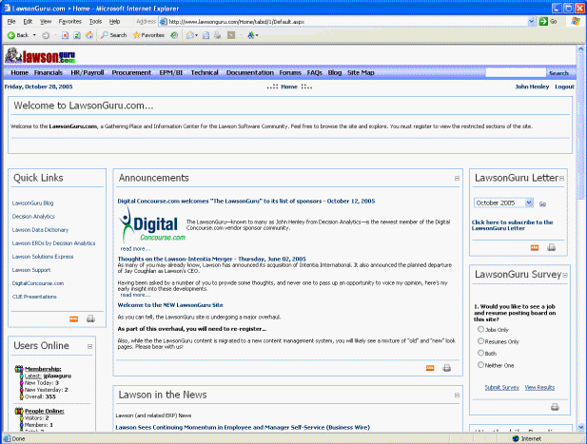Go to the browser Home page icon
587x444 pixels.
(89, 35)
